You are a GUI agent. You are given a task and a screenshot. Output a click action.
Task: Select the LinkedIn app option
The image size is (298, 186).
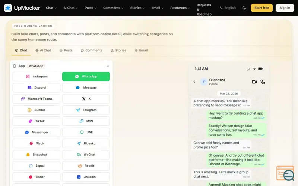point(86,177)
